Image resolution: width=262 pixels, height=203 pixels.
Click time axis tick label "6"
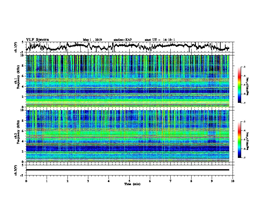click(x=150, y=181)
